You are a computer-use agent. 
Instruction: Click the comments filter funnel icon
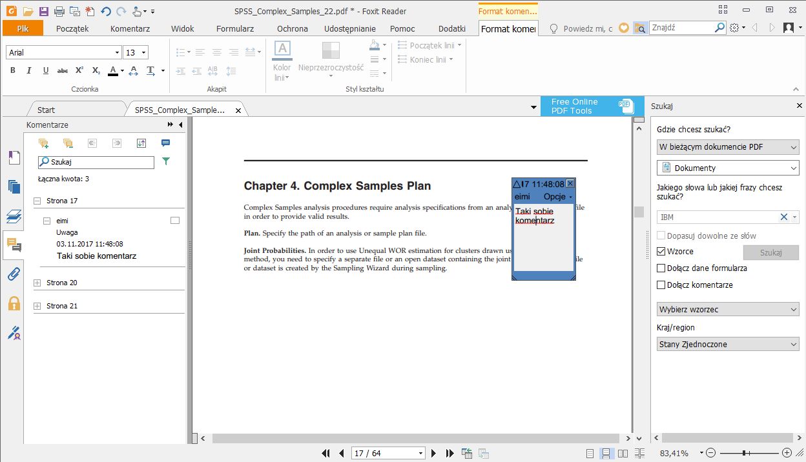click(x=166, y=162)
